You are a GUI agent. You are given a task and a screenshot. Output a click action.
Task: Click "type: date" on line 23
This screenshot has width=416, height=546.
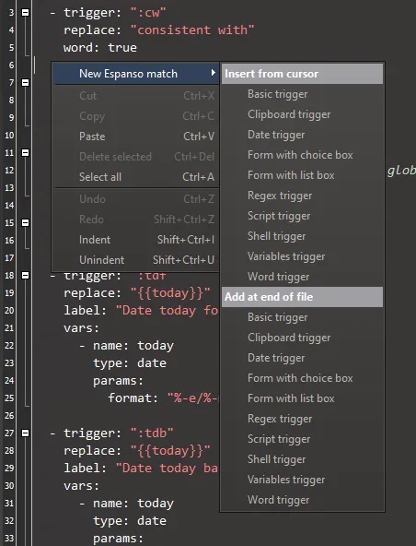[130, 363]
